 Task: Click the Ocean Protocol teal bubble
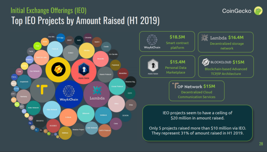tap(117, 87)
